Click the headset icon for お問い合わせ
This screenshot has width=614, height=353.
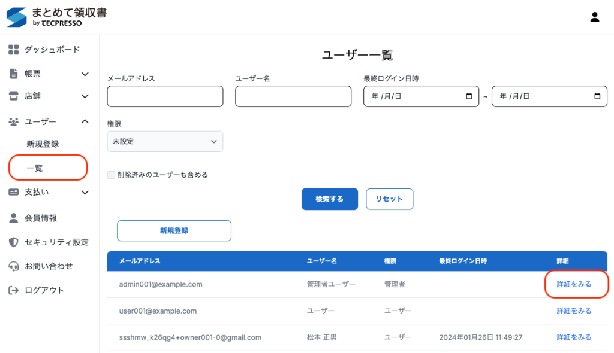tap(13, 266)
